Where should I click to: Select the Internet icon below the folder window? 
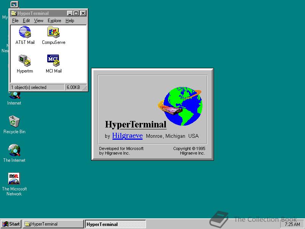(x=14, y=98)
